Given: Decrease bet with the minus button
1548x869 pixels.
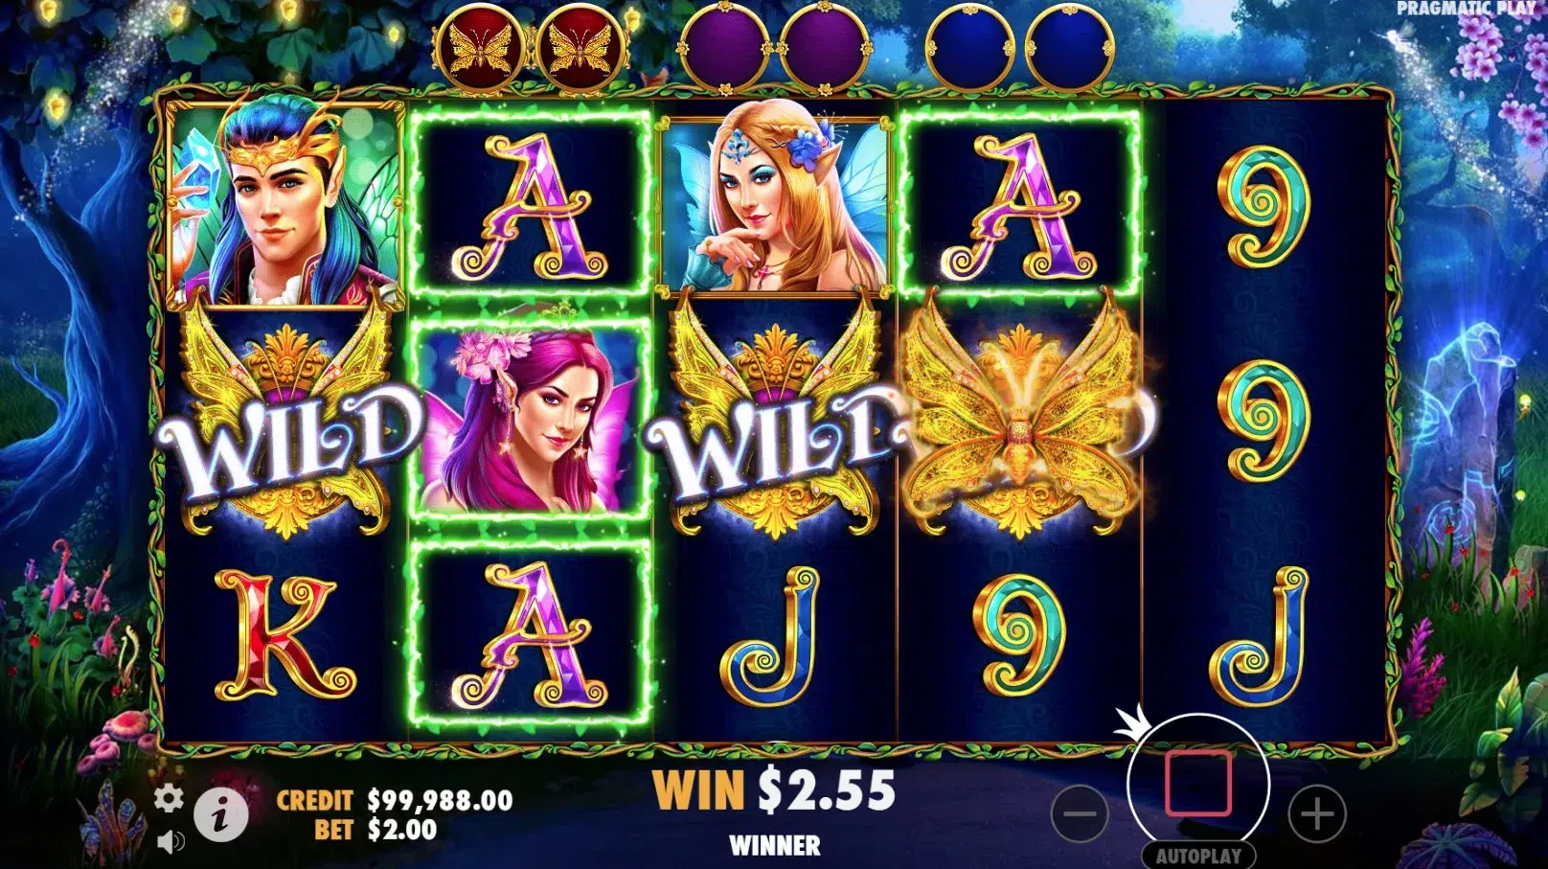Looking at the screenshot, I should coord(1080,814).
